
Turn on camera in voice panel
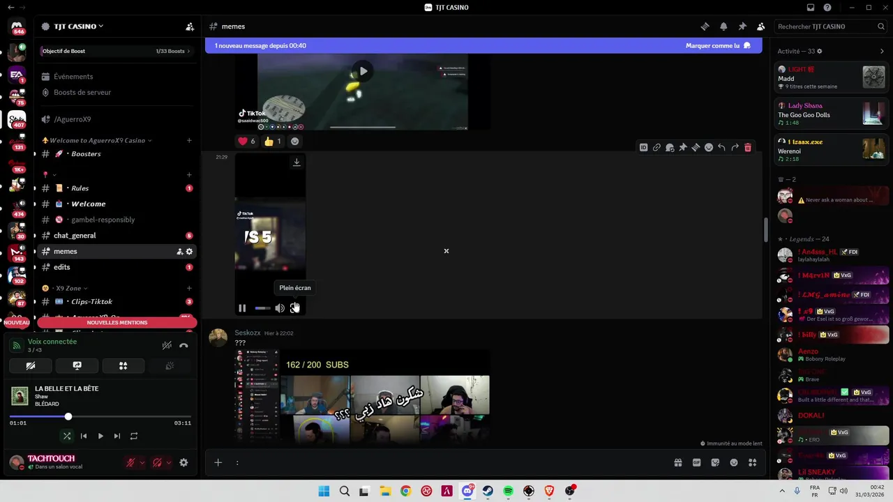[x=31, y=365]
